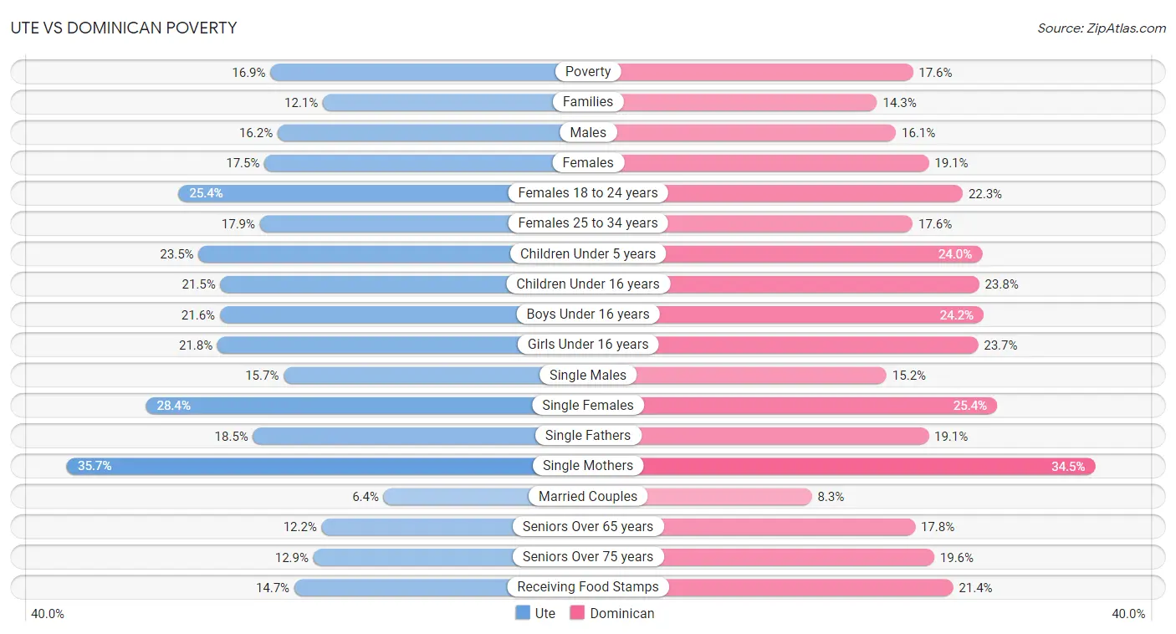Open the ZipAtlas.com source link
Image resolution: width=1176 pixels, height=634 pixels.
1102,28
